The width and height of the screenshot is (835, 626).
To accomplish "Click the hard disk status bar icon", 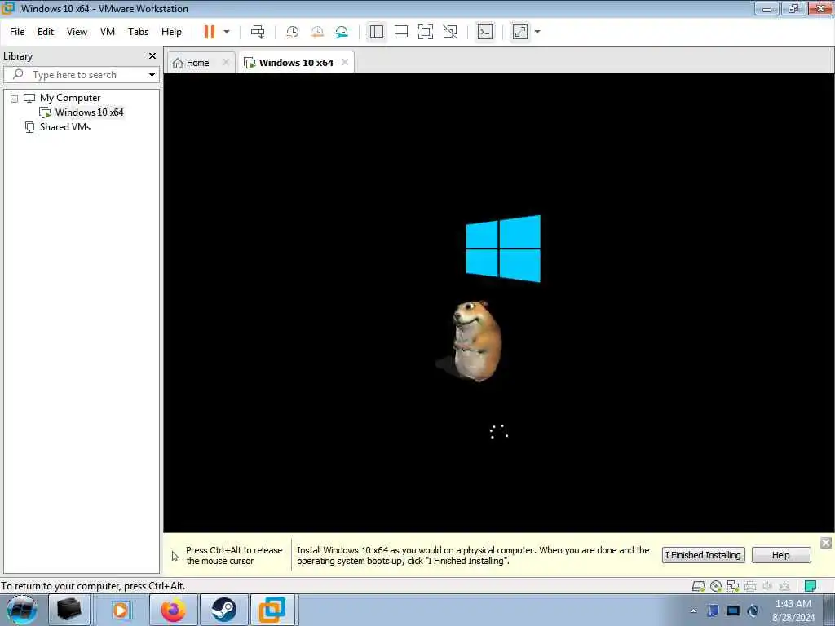I will click(699, 587).
